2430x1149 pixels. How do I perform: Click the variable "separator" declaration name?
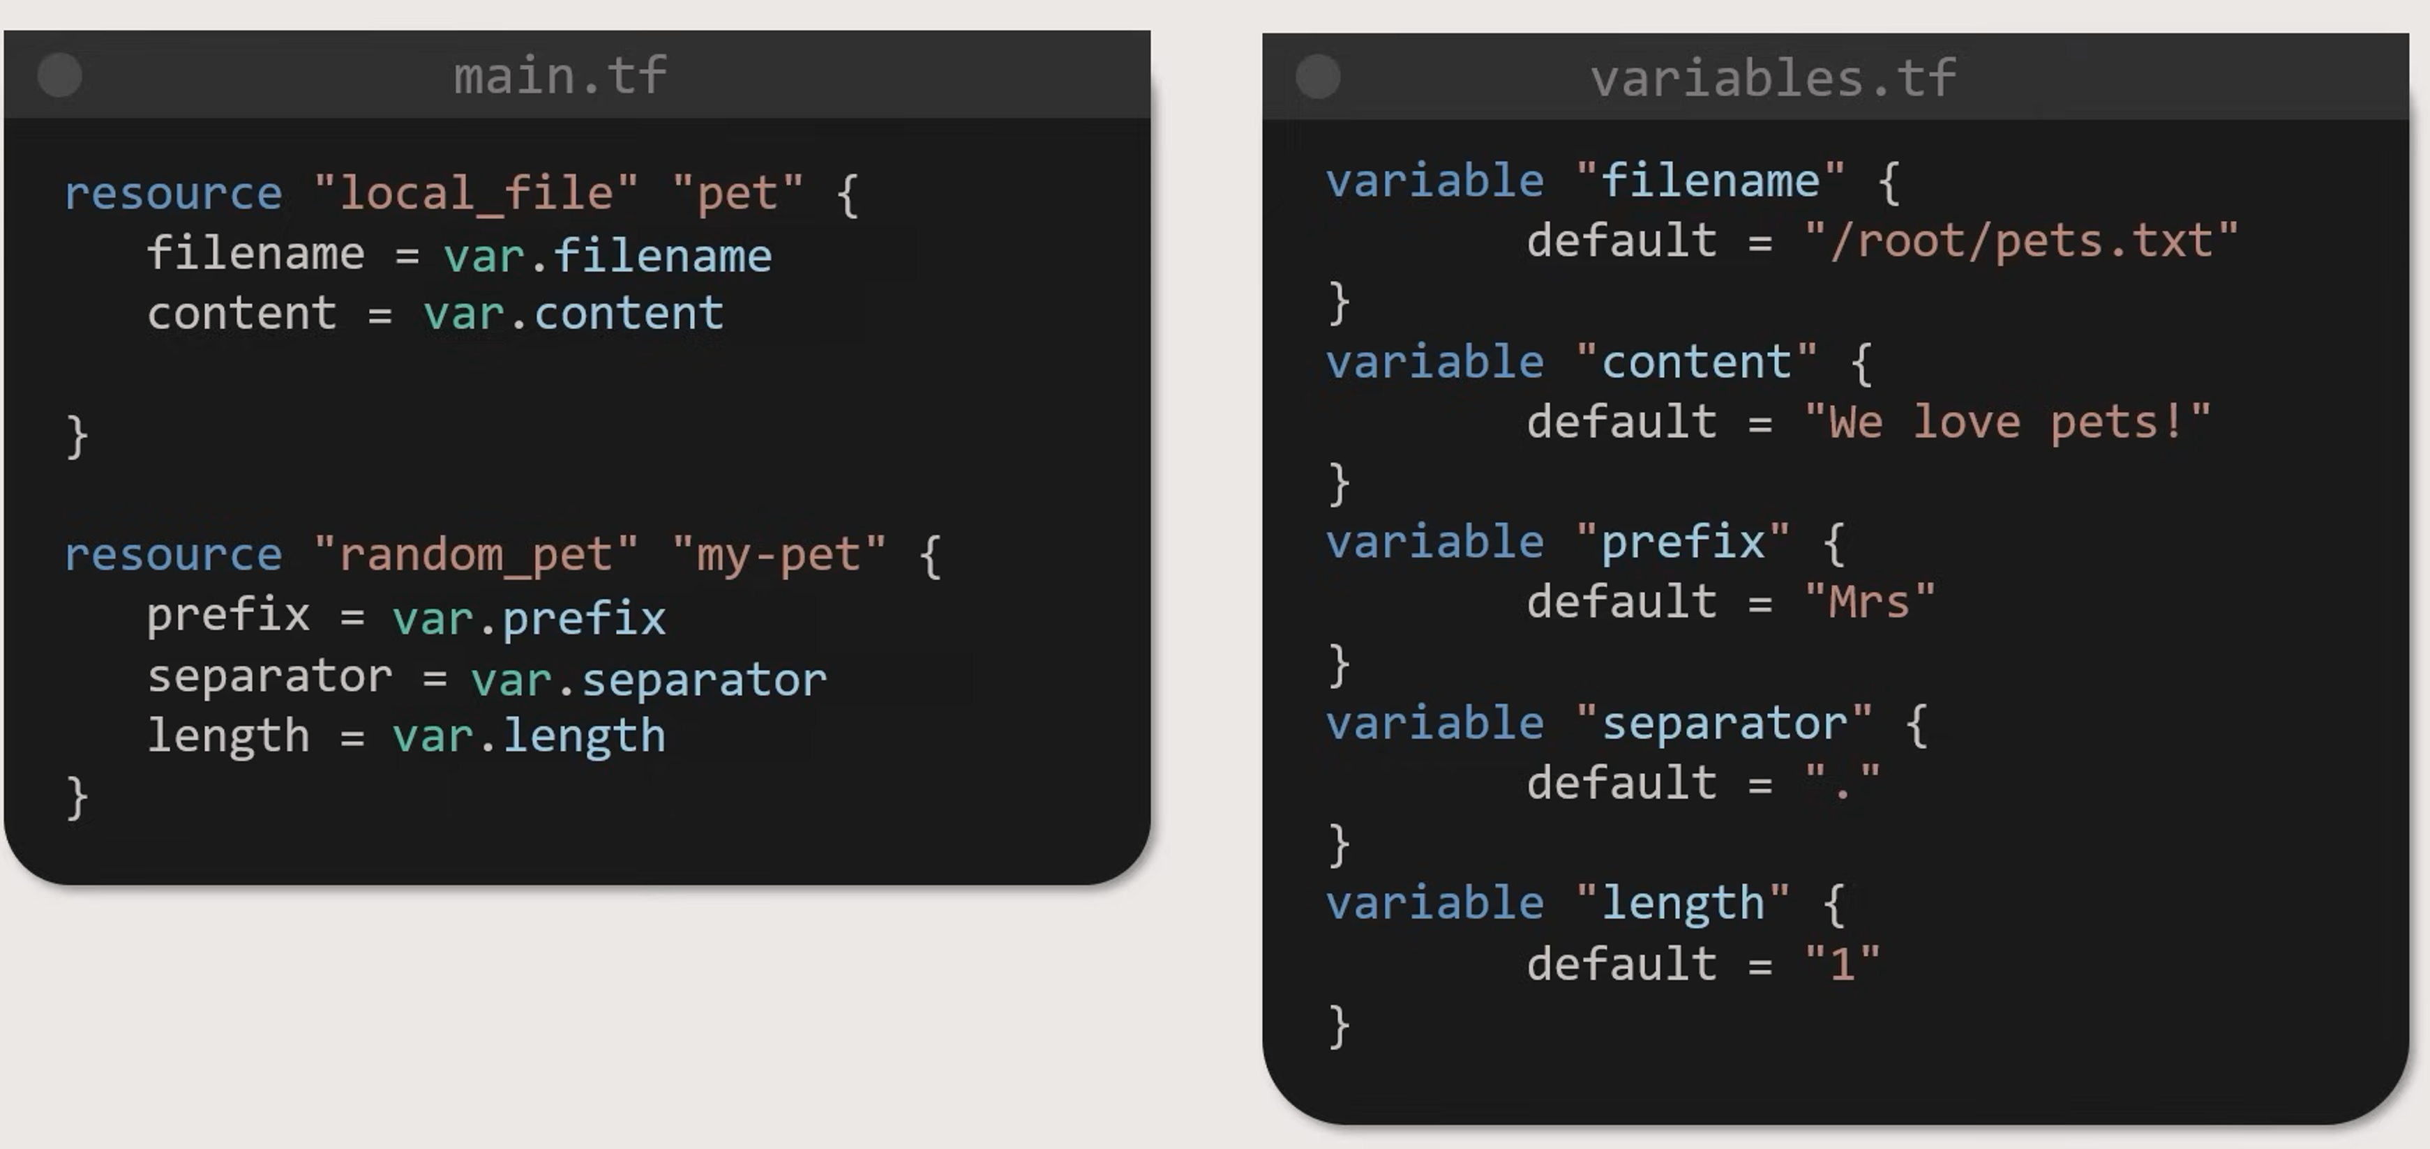coord(1723,724)
